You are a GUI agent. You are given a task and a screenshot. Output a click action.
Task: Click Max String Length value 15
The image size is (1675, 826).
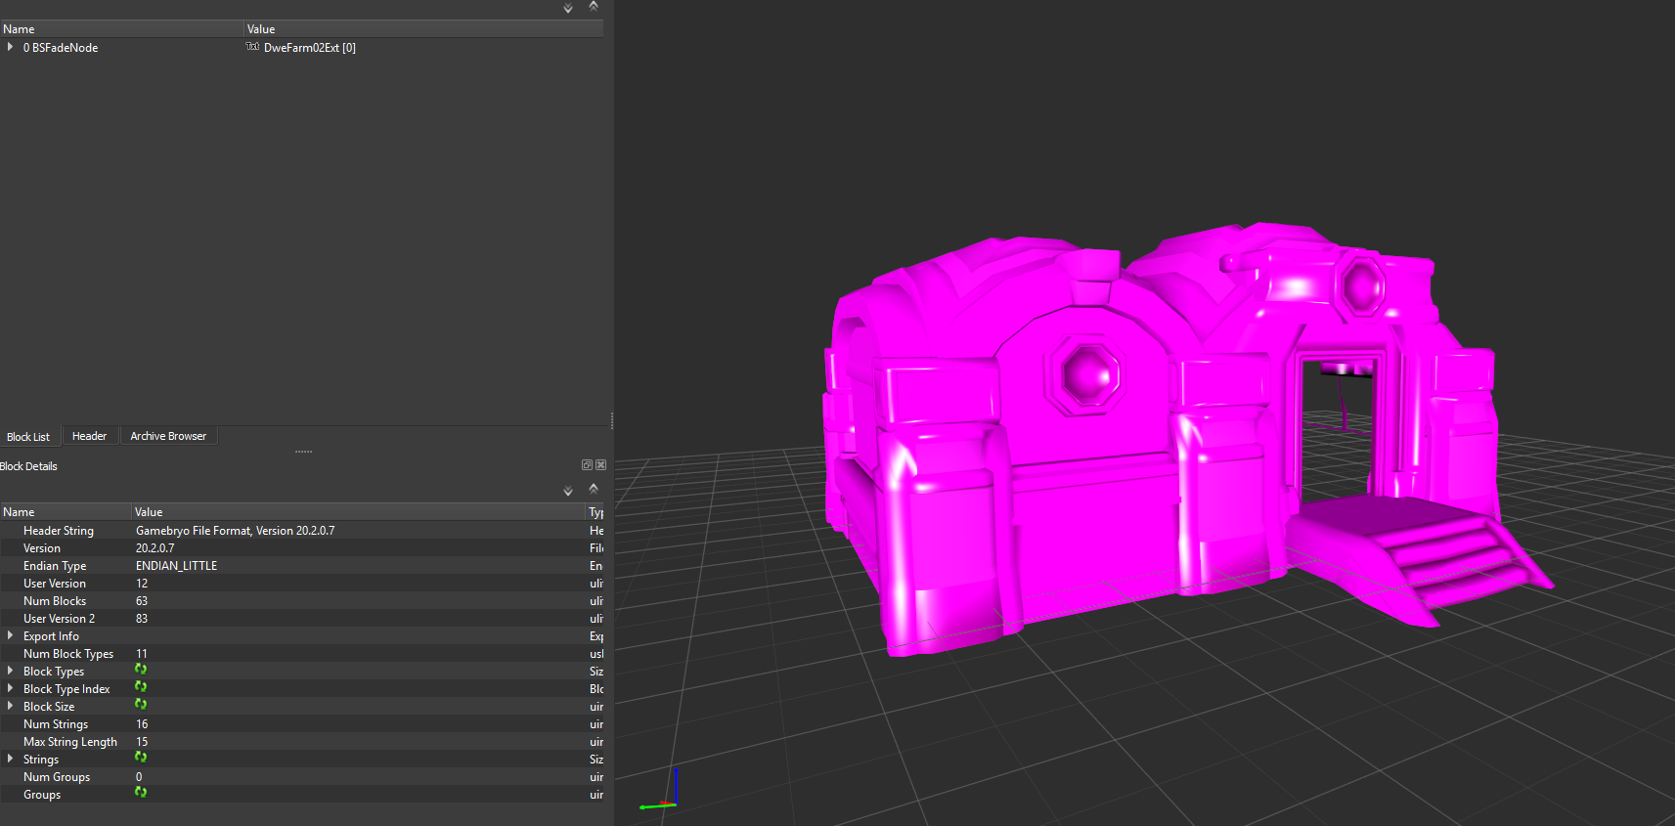[142, 742]
